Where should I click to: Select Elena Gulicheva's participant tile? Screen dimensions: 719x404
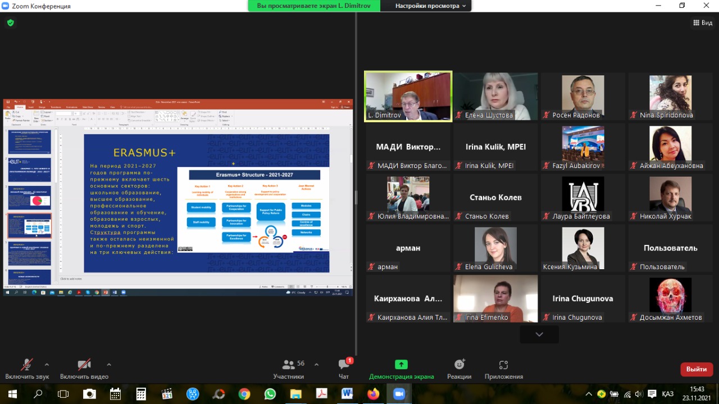point(495,248)
